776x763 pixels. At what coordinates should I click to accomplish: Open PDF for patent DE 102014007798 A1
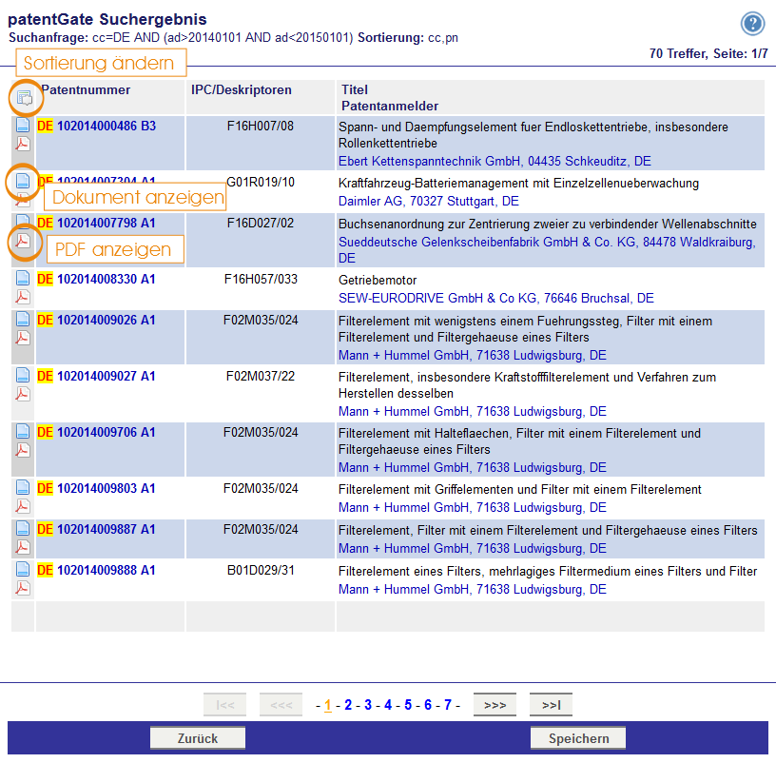23,241
